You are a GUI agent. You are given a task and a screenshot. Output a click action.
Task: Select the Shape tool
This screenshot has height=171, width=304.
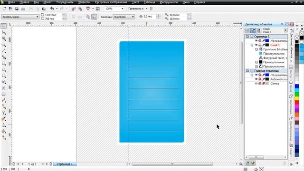pos(4,32)
